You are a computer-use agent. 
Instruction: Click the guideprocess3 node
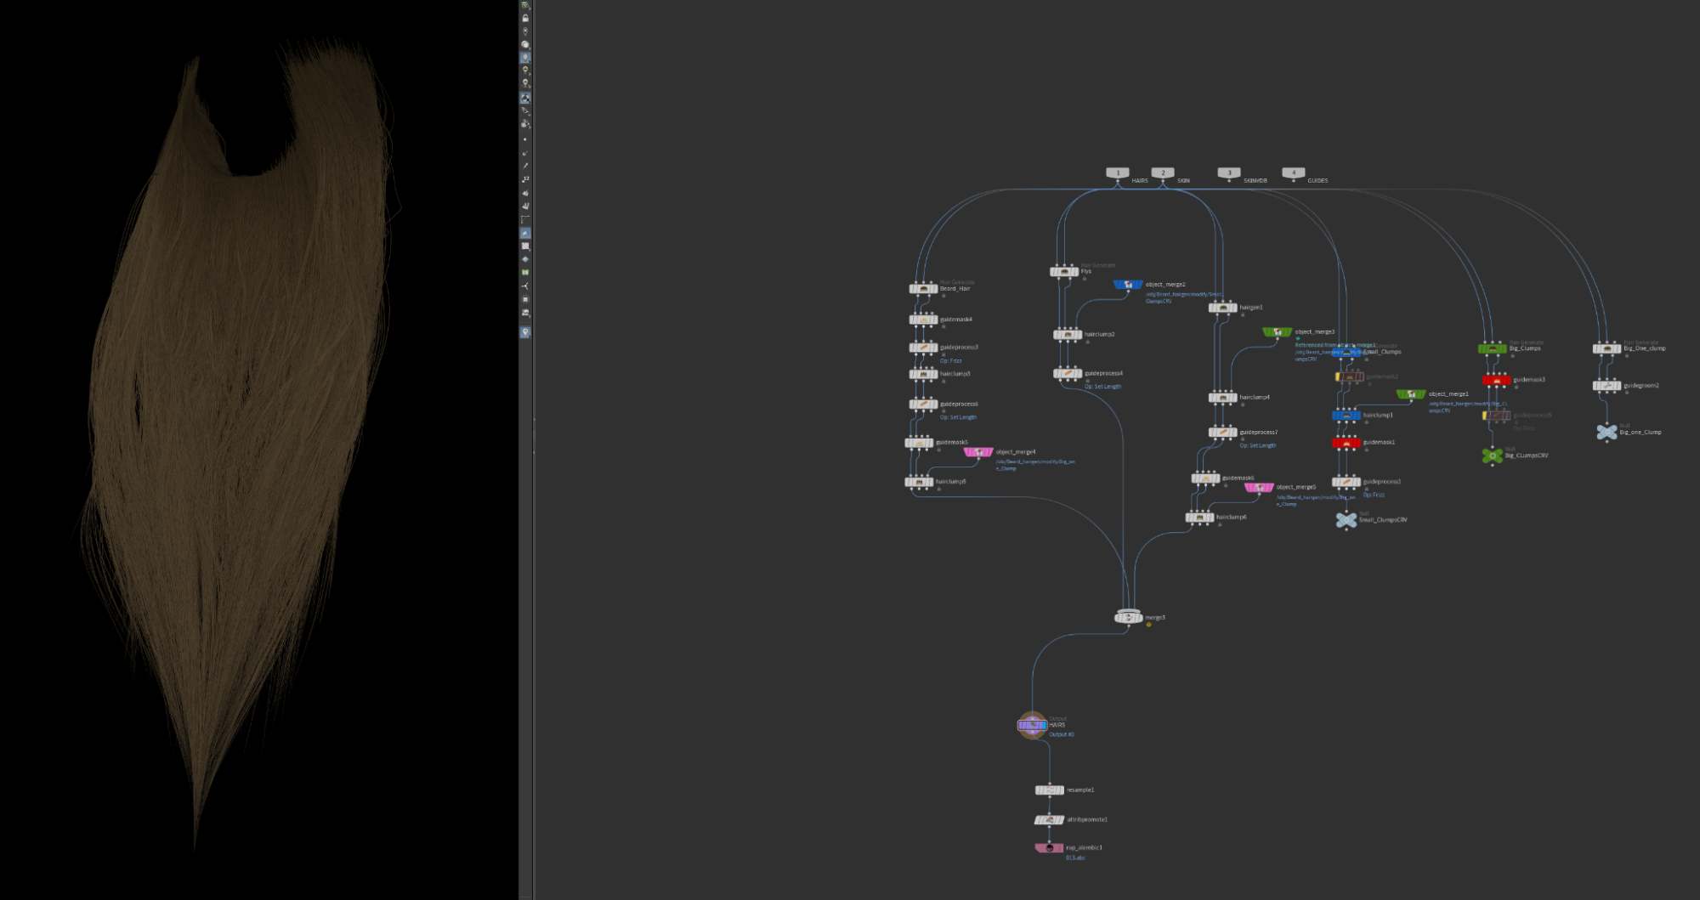click(x=923, y=348)
